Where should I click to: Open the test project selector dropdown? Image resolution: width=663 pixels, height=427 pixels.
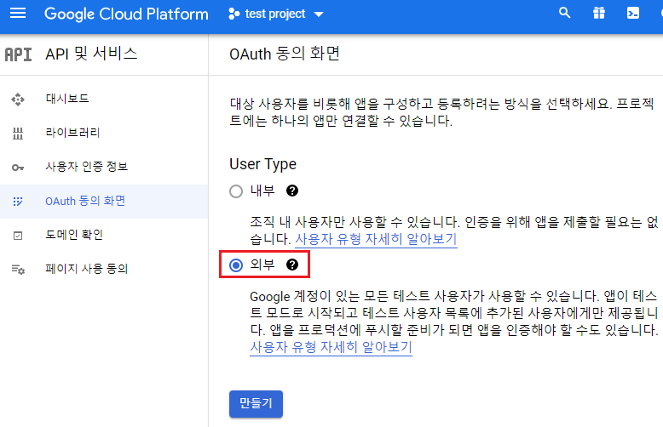coord(276,14)
